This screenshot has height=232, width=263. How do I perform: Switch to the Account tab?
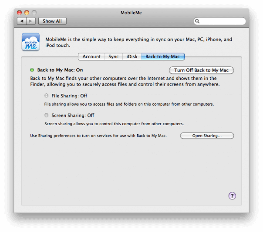click(x=91, y=56)
